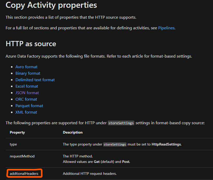Open the JSON format article
Screen dimensions: 213x180
[x=27, y=93]
